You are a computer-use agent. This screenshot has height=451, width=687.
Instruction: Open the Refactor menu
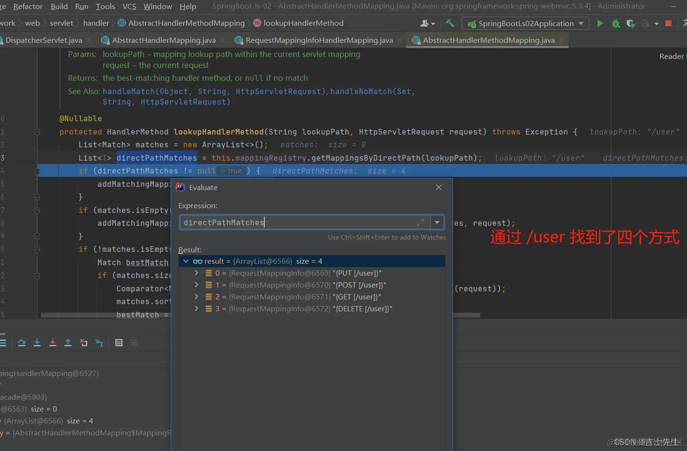tap(28, 6)
